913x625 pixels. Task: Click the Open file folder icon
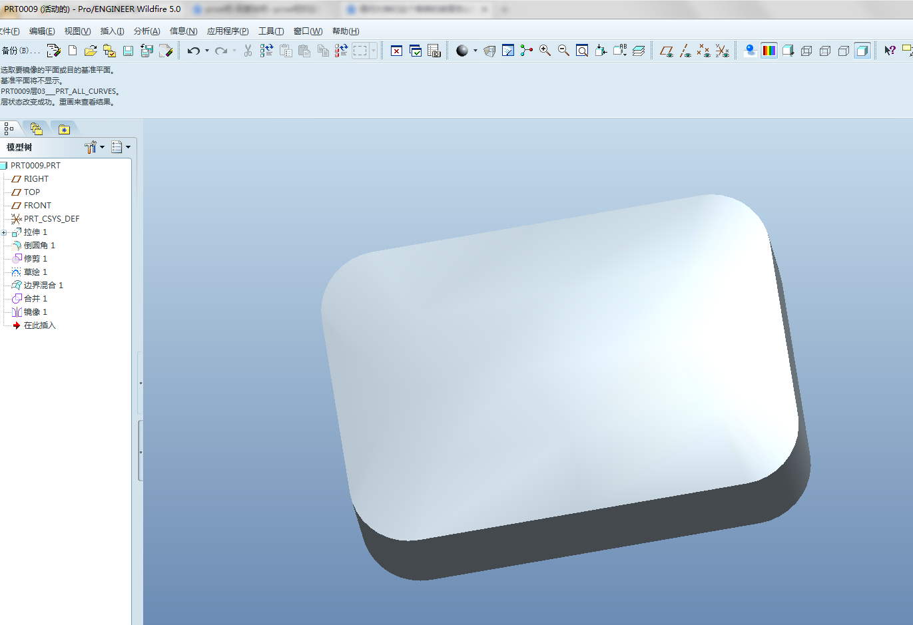tap(91, 51)
